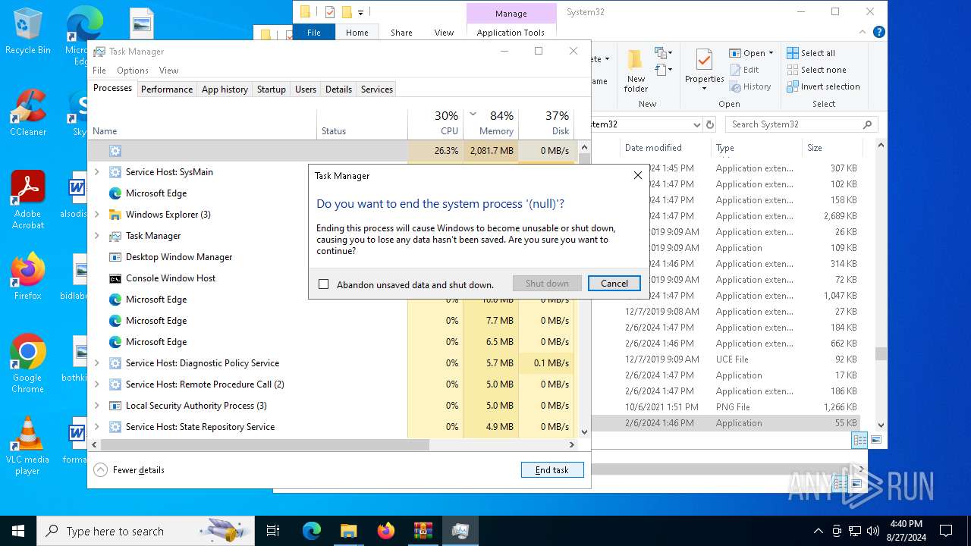Sort processes by CPU column

(435, 124)
